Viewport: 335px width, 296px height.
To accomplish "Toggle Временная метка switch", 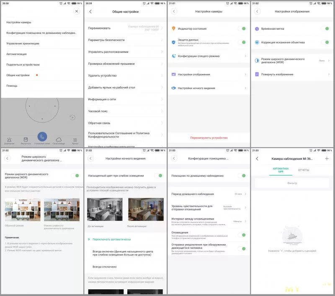I will 325,28.
